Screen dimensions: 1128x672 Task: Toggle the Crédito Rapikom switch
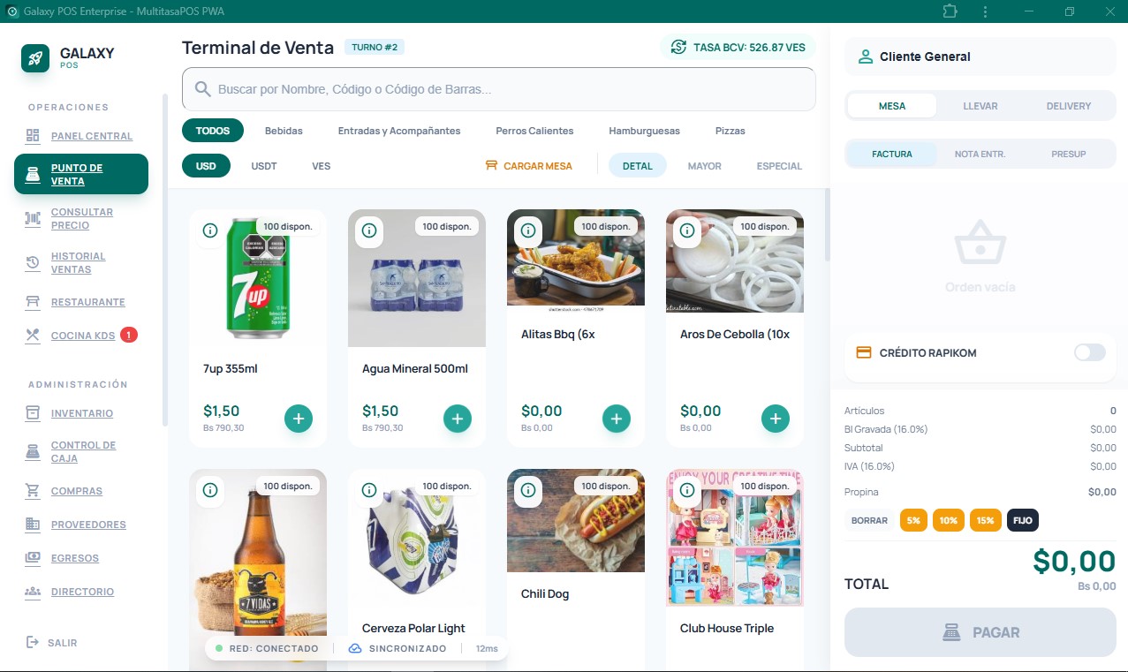point(1089,352)
